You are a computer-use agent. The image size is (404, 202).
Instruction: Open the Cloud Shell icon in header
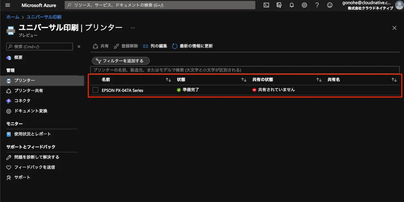[x=266, y=5]
